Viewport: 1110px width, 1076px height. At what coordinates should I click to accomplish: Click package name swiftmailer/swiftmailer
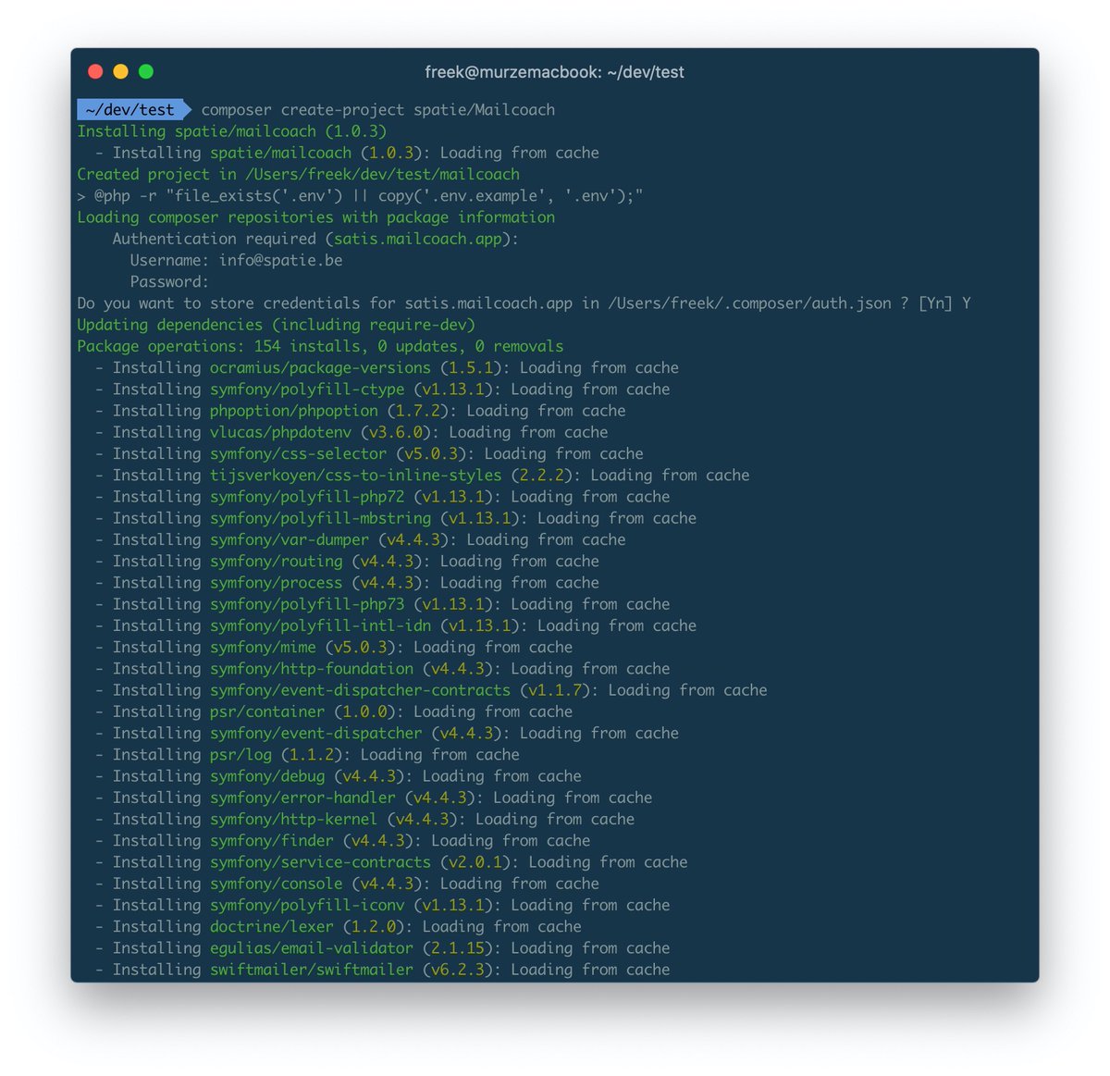pyautogui.click(x=312, y=970)
